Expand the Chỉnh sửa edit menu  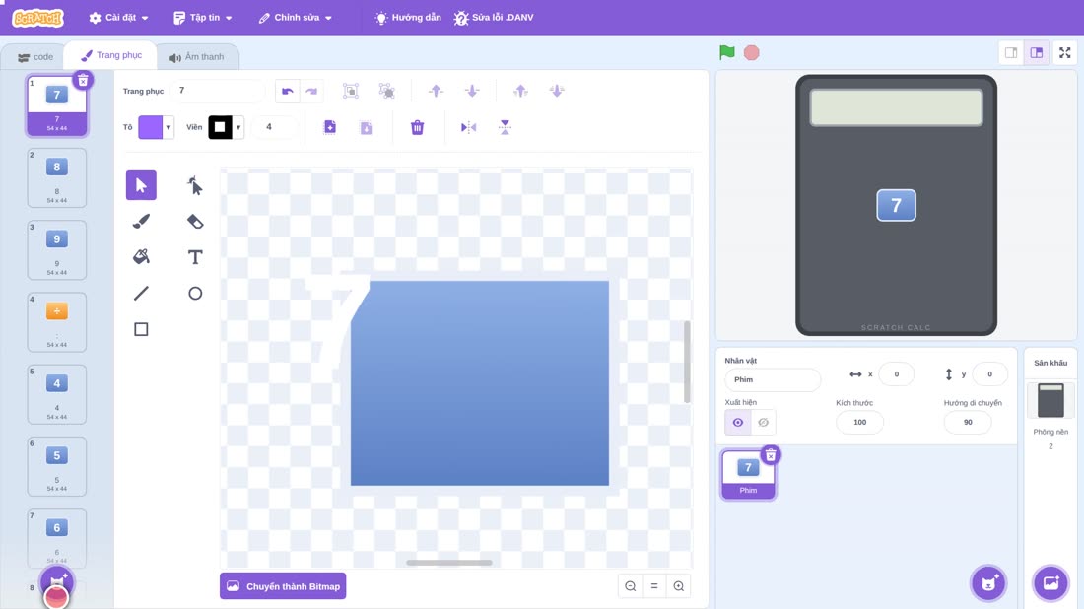coord(296,18)
